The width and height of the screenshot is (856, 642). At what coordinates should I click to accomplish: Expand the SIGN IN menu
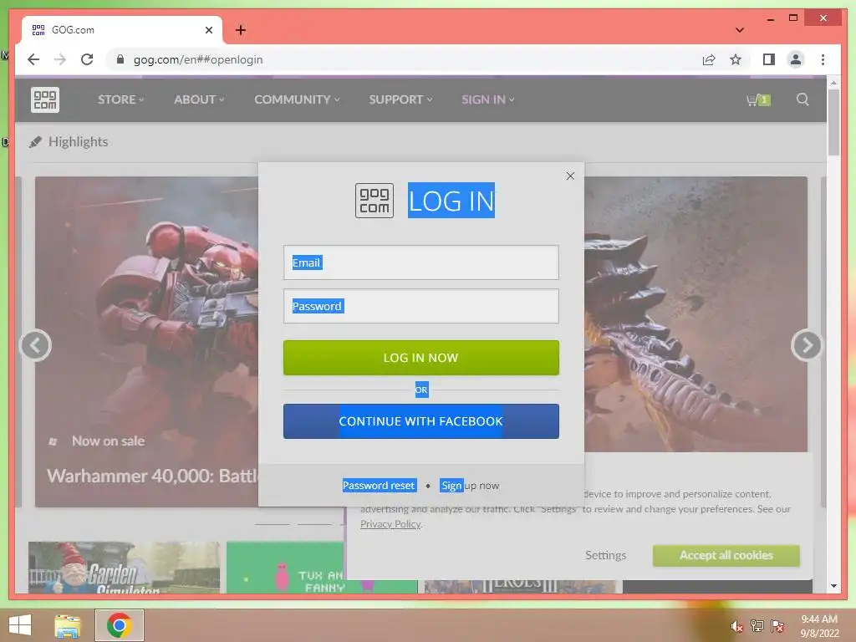[x=488, y=99]
